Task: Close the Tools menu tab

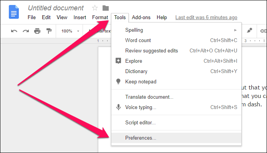Action: 120,18
